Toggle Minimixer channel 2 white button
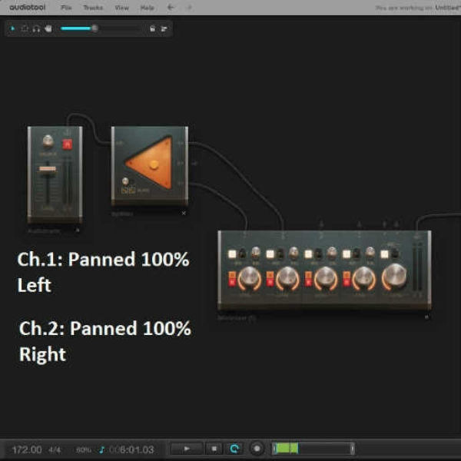The image size is (461, 461). click(270, 254)
